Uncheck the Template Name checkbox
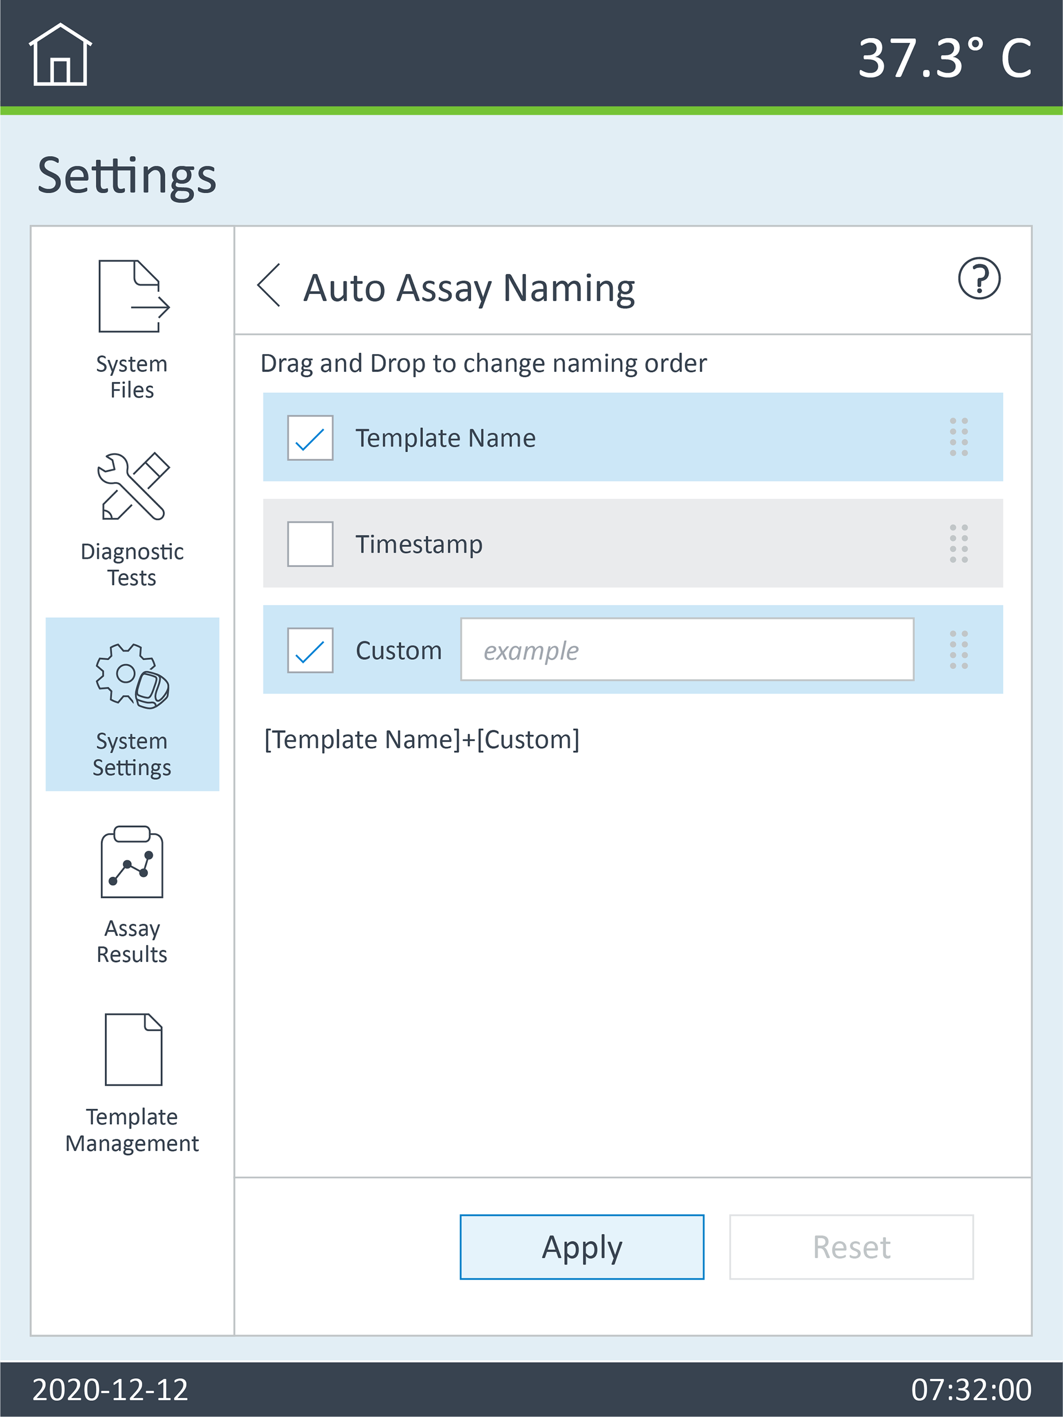1063x1417 pixels. pyautogui.click(x=310, y=437)
